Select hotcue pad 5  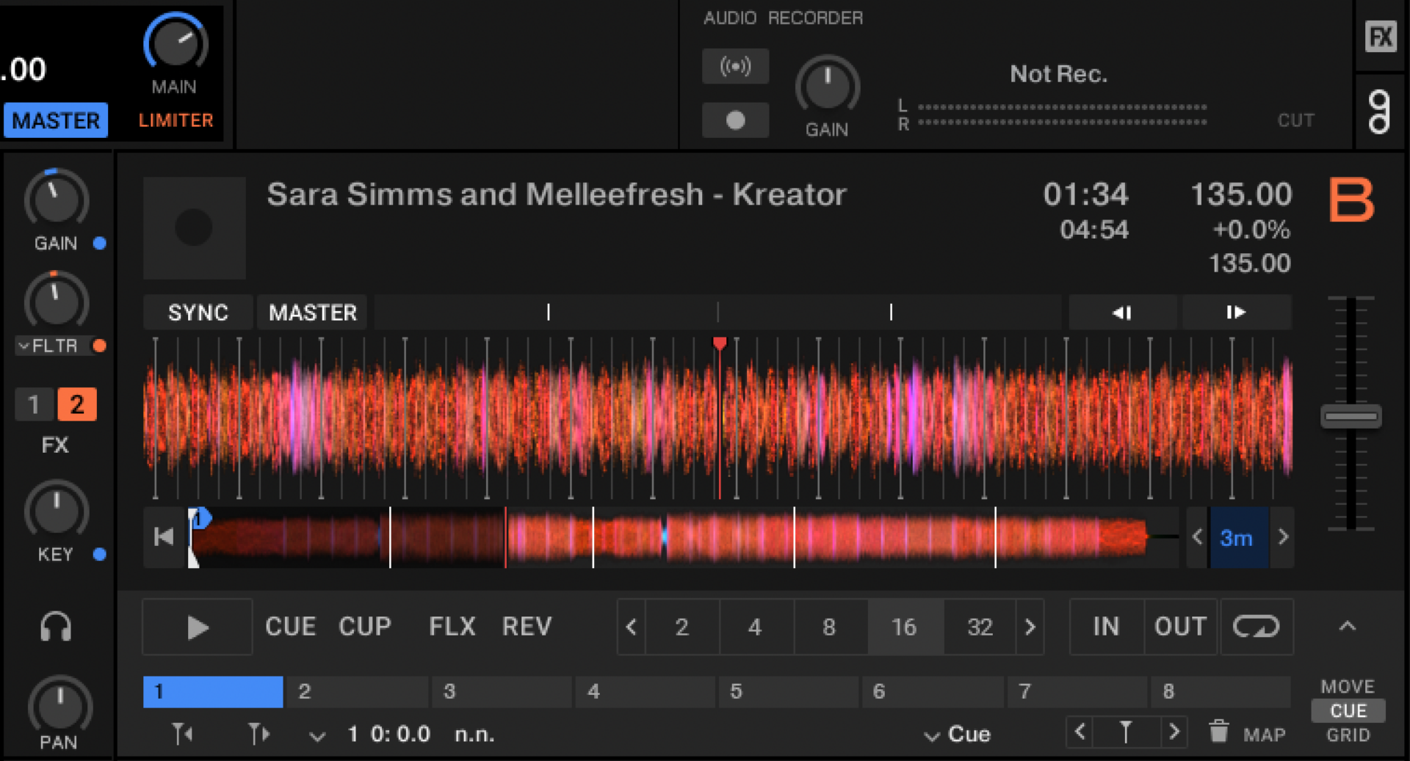(x=788, y=691)
